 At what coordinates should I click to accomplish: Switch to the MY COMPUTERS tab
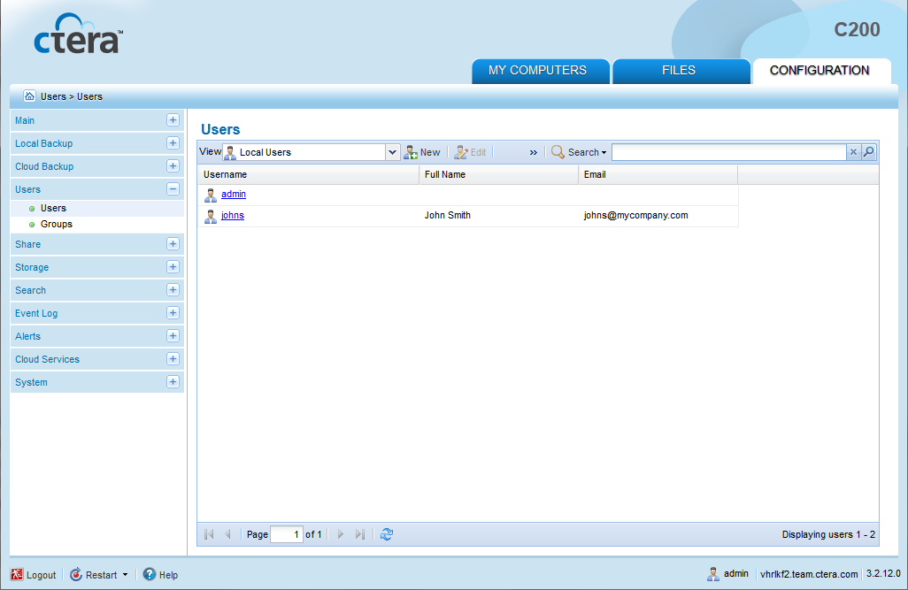pos(537,71)
